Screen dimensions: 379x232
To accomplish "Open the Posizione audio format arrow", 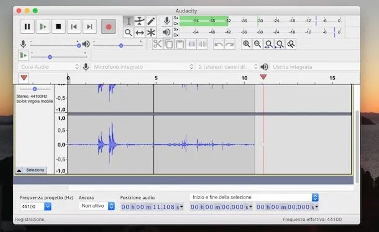I will coord(181,207).
